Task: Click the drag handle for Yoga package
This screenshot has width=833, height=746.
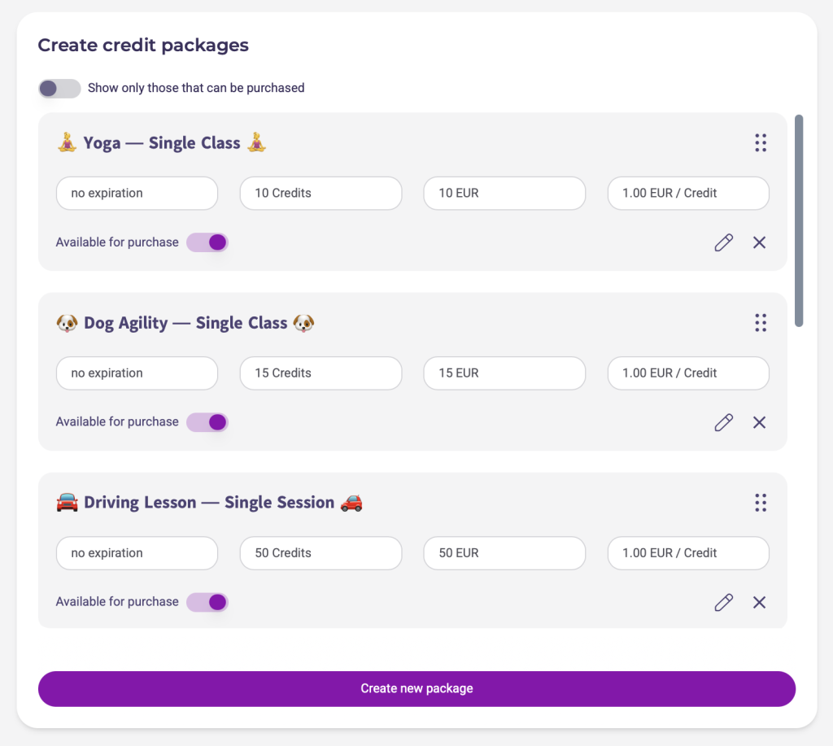Action: [761, 143]
